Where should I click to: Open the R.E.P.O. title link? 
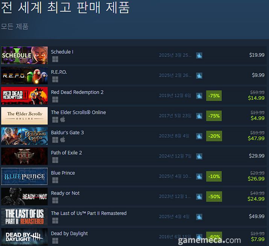(59, 72)
